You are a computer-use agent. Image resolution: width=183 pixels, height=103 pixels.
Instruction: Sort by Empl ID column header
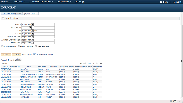point(5,67)
